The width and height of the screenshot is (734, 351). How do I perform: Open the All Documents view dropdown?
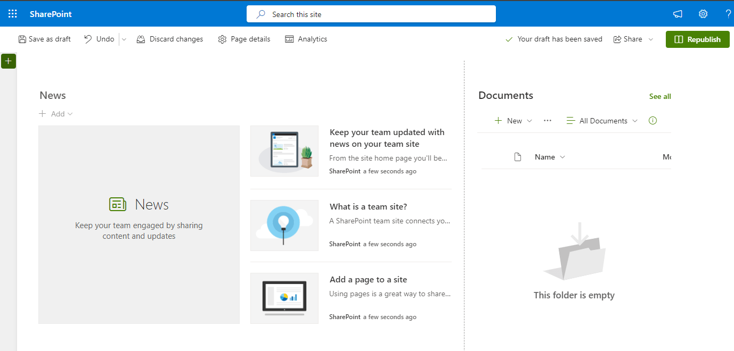pos(602,121)
